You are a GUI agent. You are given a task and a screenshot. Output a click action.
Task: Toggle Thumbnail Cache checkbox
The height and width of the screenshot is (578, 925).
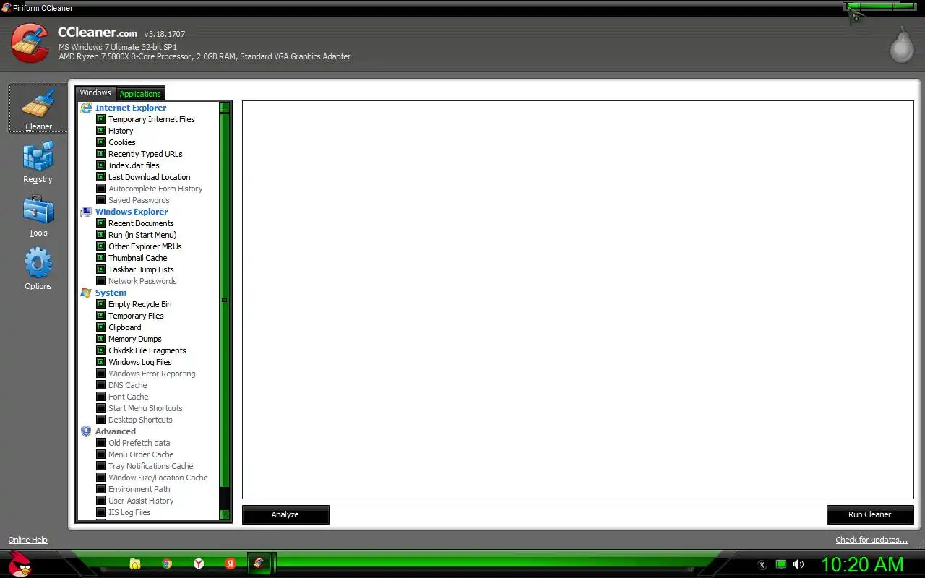(101, 258)
